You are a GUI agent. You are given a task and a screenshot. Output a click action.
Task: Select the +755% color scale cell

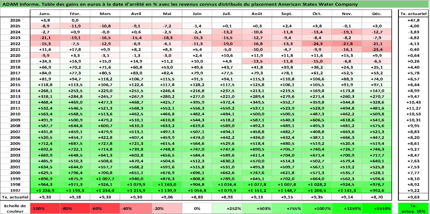287,208
